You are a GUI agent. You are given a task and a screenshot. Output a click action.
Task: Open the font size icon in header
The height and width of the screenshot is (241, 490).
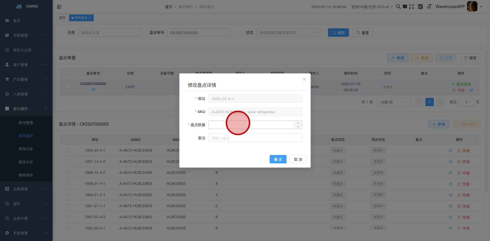click(x=429, y=7)
